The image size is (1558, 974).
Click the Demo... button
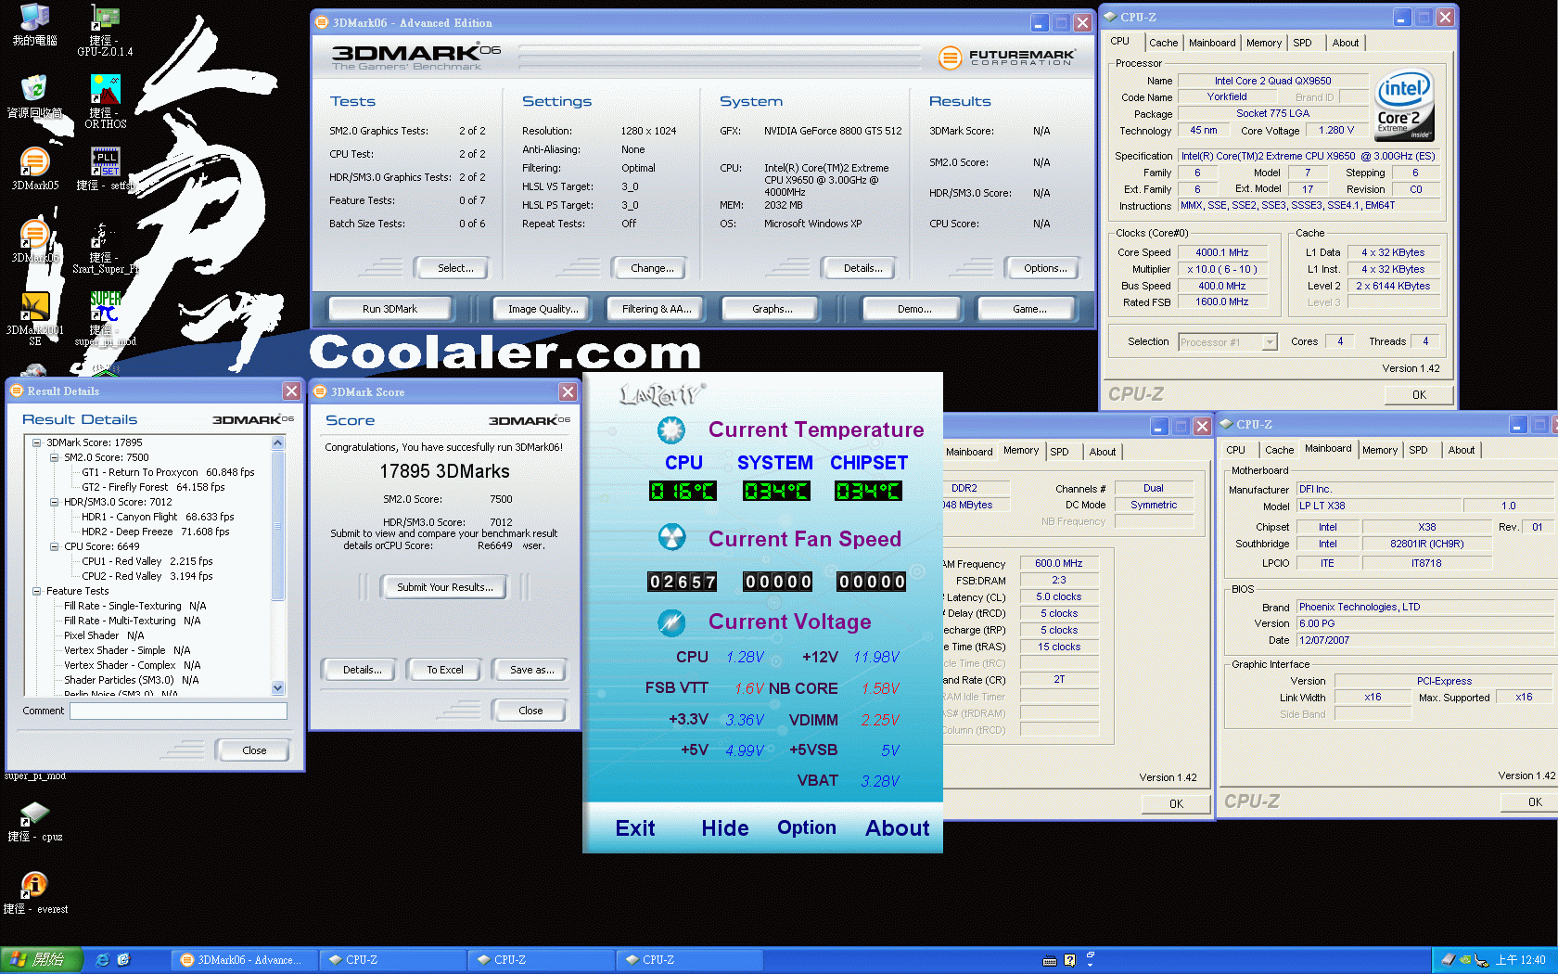[914, 309]
